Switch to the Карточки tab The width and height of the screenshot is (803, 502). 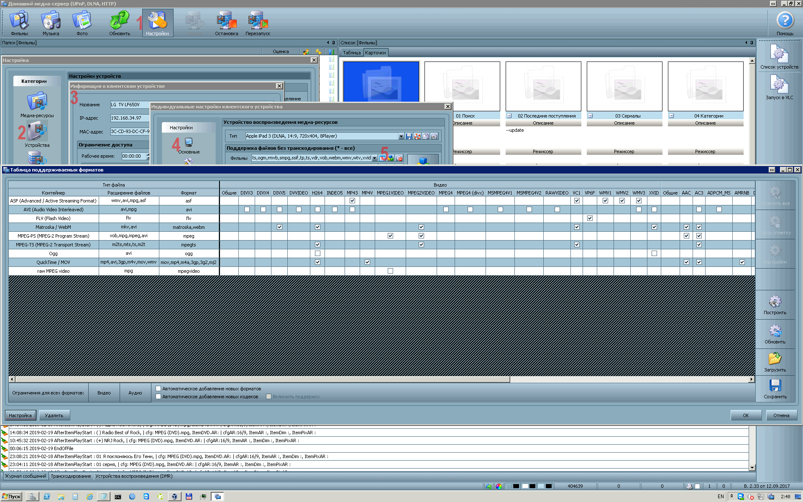[375, 53]
